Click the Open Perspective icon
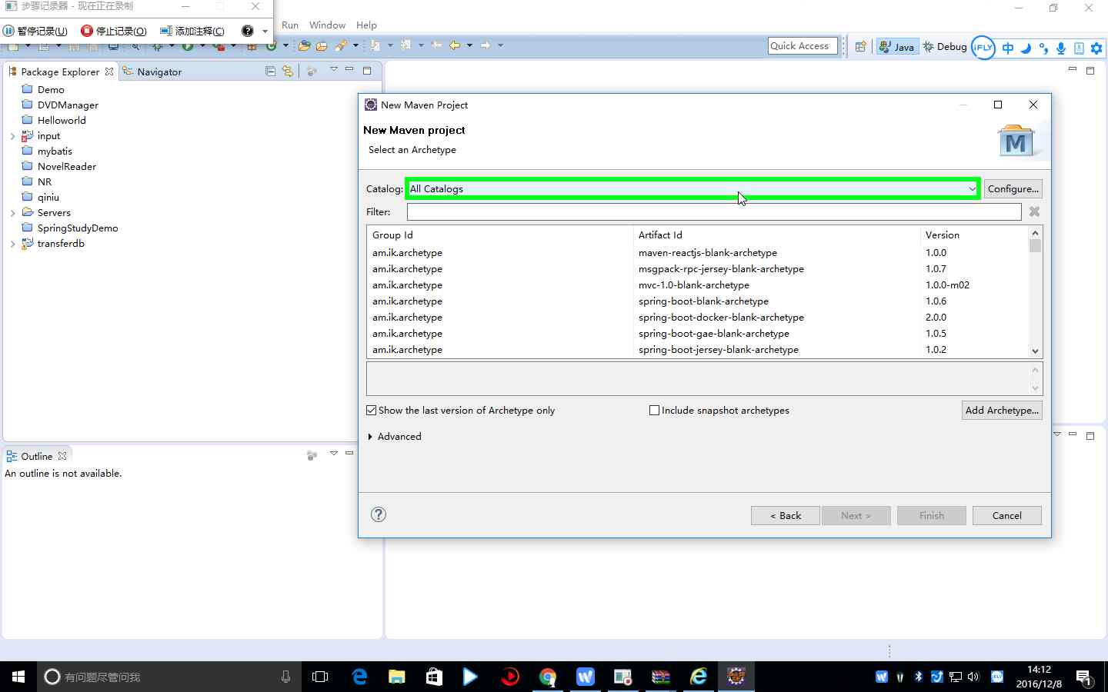Image resolution: width=1108 pixels, height=692 pixels. click(x=861, y=47)
